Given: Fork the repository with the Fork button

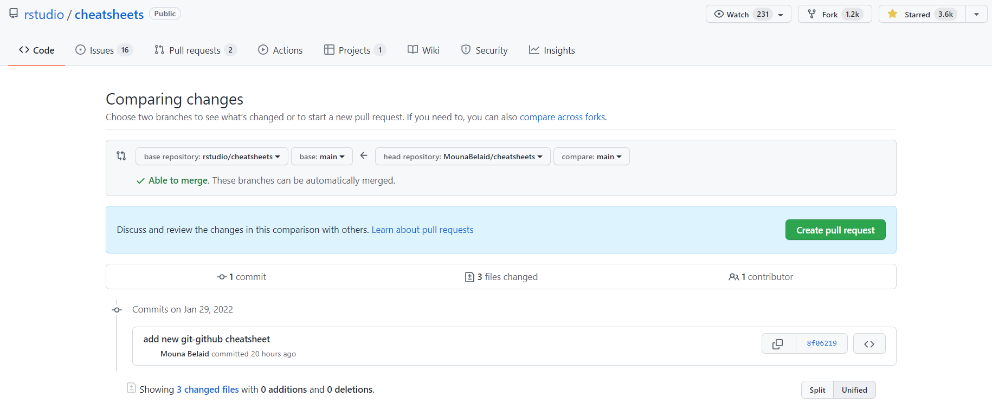Looking at the screenshot, I should [835, 14].
